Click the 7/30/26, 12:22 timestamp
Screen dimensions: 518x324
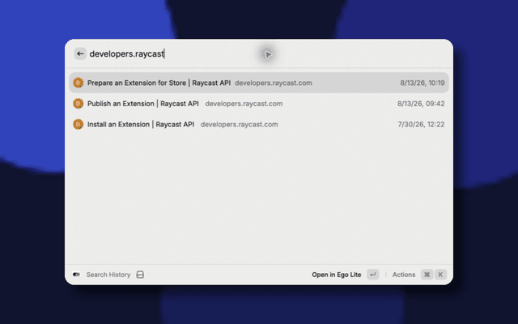point(421,125)
